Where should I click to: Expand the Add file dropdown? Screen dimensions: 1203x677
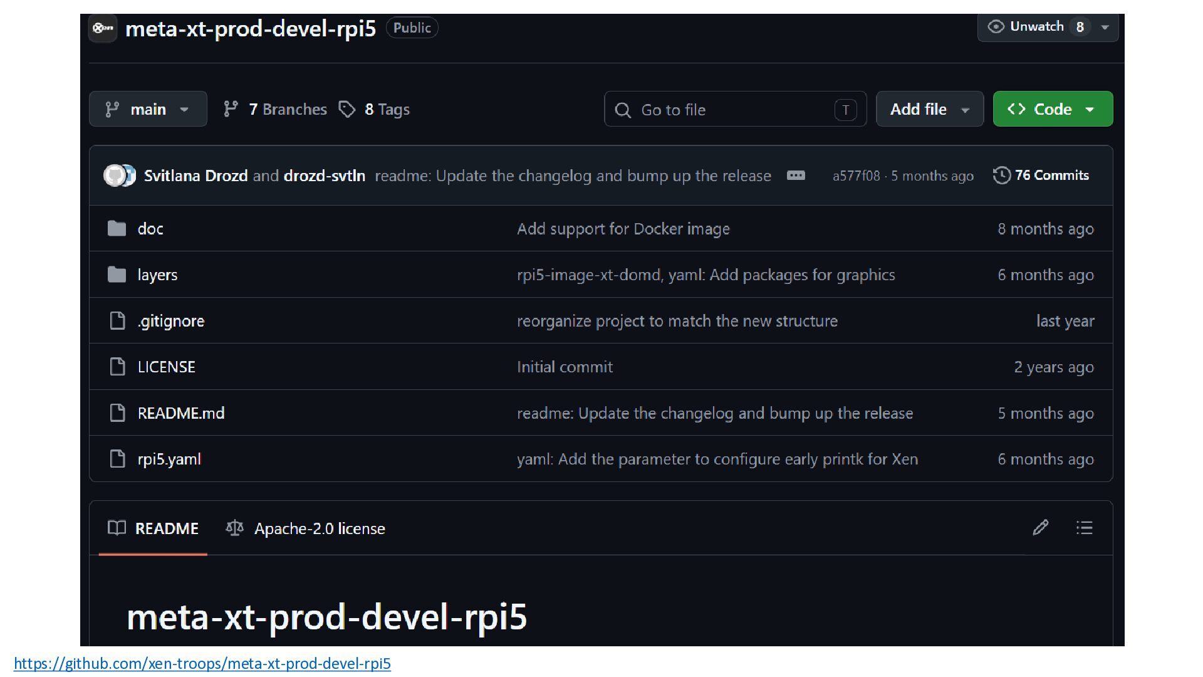[930, 109]
